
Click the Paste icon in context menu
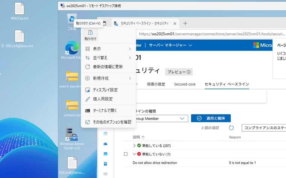[x=90, y=35]
